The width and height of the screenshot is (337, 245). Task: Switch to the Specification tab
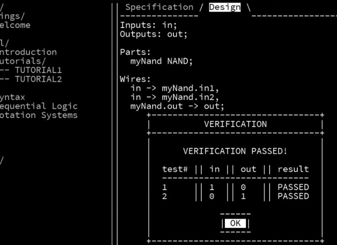click(159, 7)
